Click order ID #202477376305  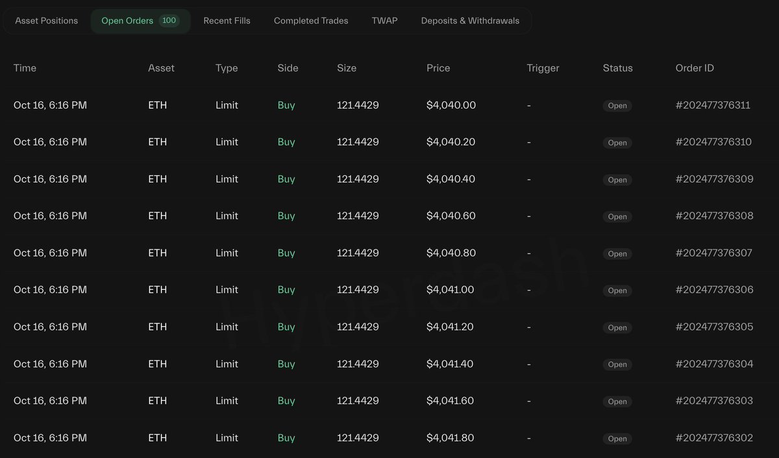714,327
